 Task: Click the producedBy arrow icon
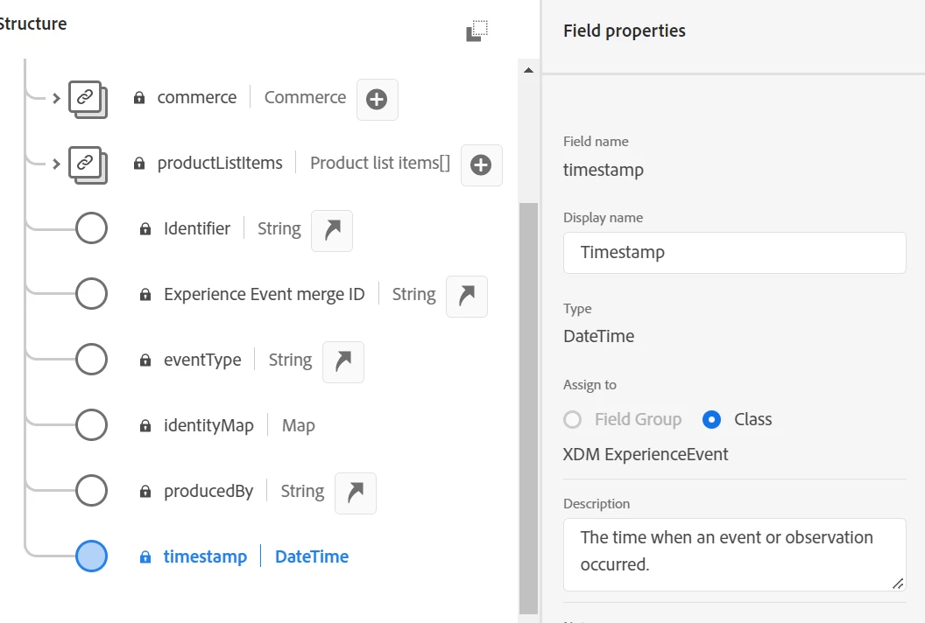tap(355, 493)
